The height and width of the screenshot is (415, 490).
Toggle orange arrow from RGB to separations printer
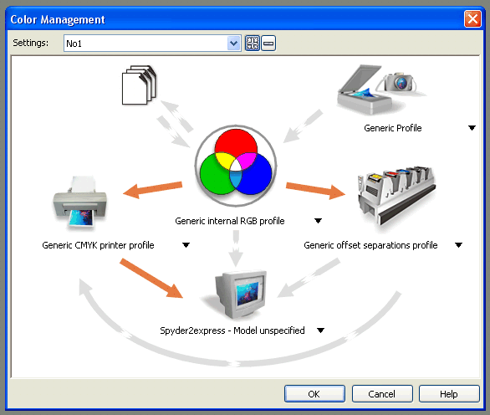[x=315, y=191]
